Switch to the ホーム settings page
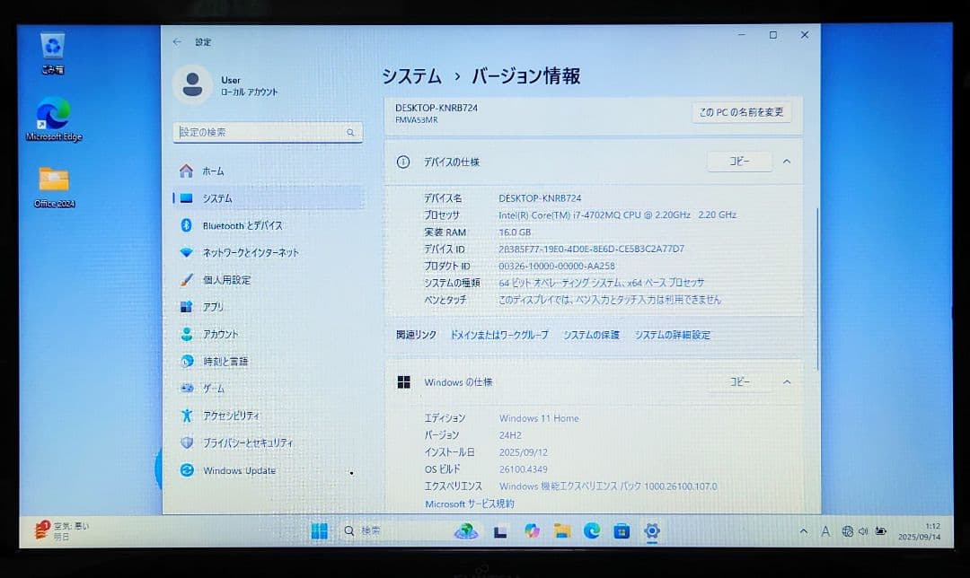 click(x=212, y=171)
